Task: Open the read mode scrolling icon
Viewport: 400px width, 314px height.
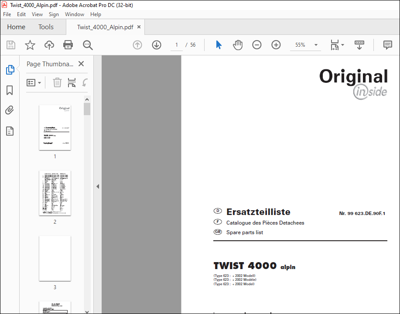Action: [x=359, y=45]
